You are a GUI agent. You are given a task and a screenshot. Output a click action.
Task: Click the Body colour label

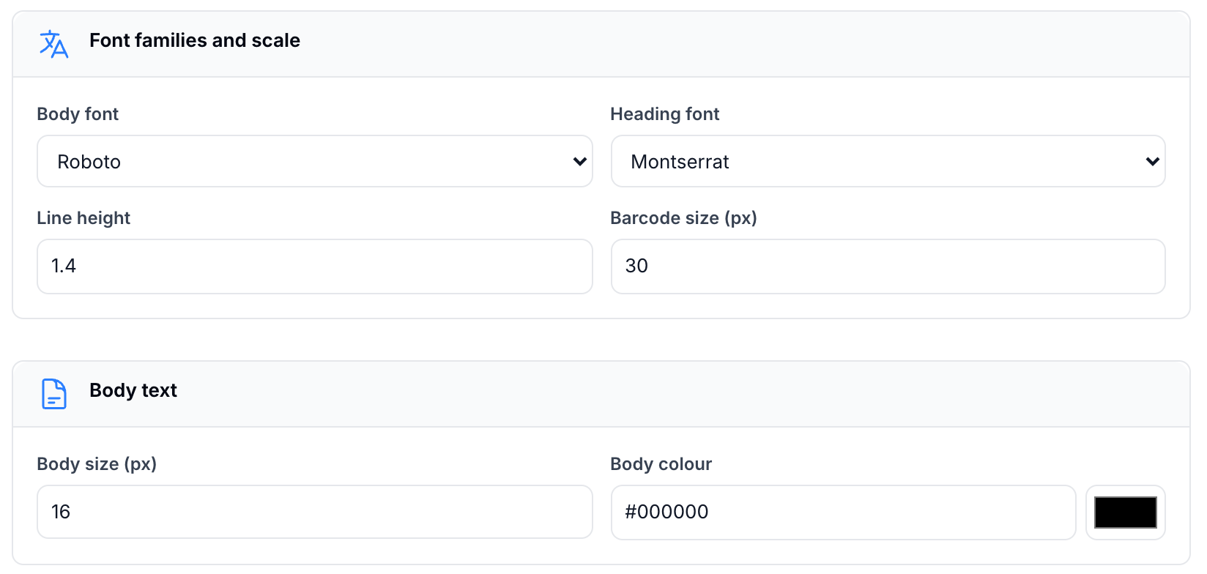coord(661,464)
